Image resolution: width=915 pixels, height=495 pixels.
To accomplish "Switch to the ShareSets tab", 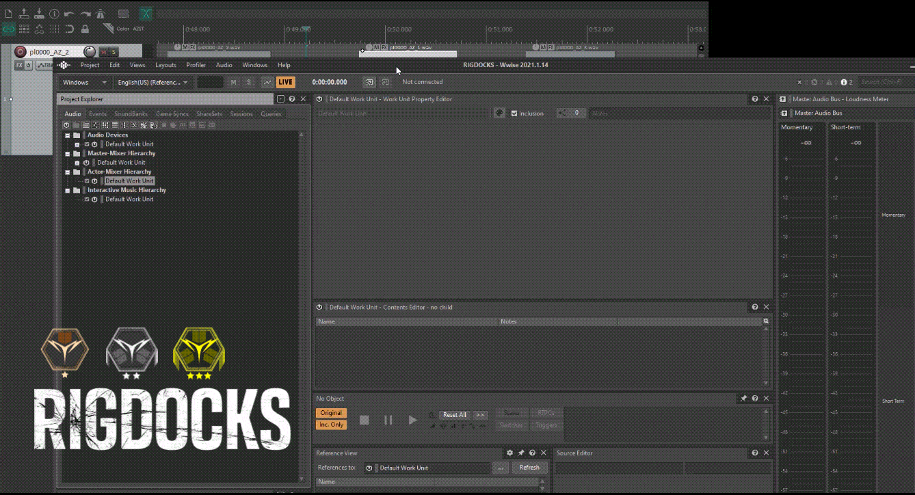I will [209, 114].
